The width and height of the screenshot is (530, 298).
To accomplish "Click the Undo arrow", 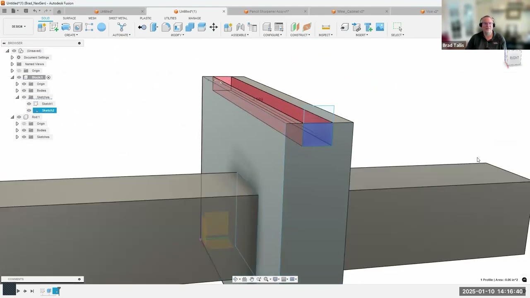I will point(35,11).
